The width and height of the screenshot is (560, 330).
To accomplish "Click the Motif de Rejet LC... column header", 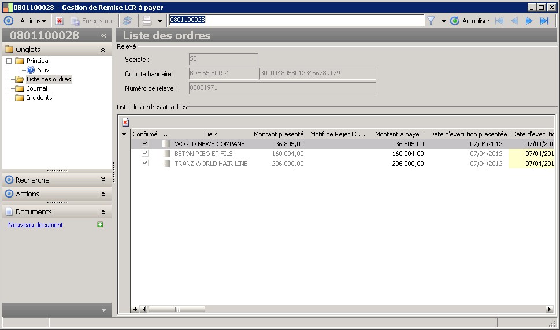I will point(338,134).
